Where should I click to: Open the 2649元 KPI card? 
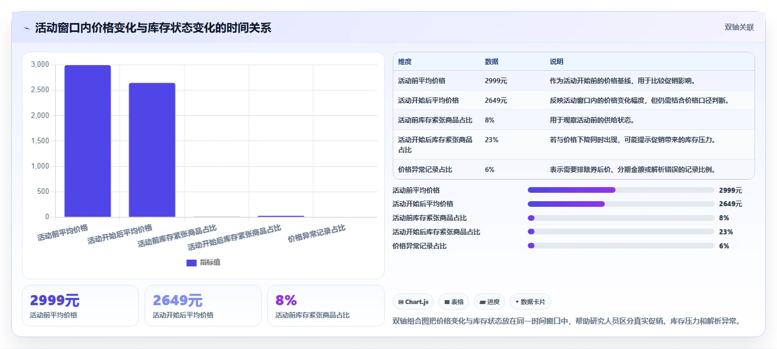coord(203,306)
